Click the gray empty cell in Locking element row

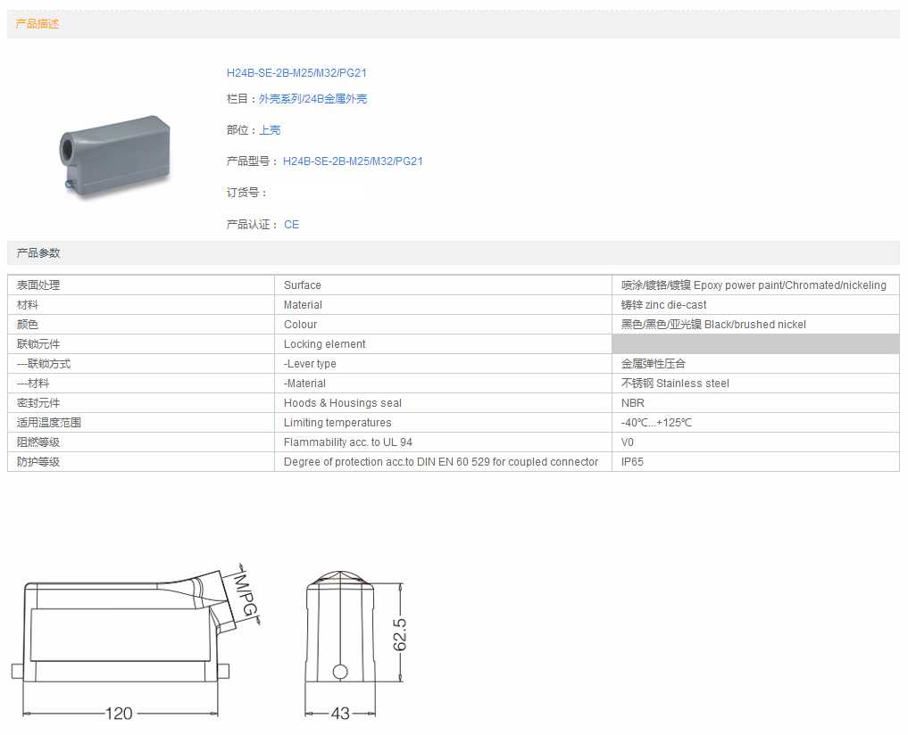pos(754,344)
